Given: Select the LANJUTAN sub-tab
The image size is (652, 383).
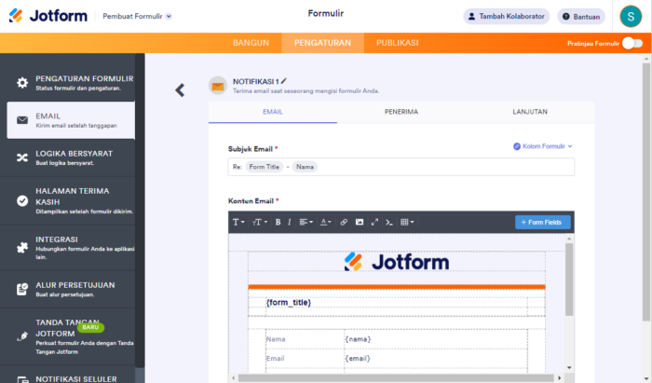Looking at the screenshot, I should pos(530,112).
